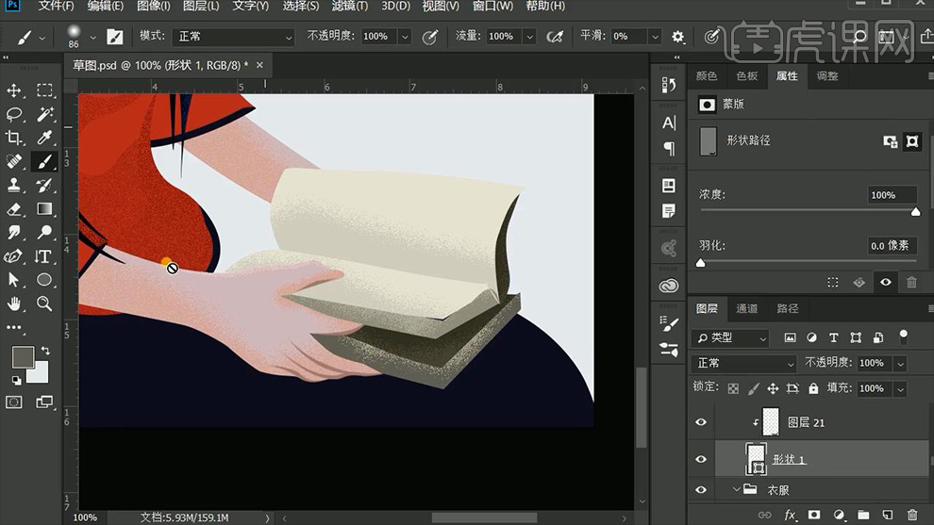Open the brush preset picker arrow
The image size is (934, 525).
(x=92, y=37)
